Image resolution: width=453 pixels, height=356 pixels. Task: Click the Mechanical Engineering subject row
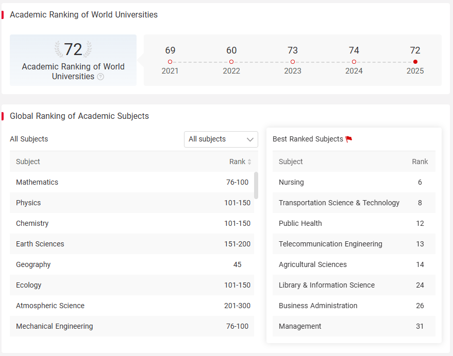[132, 326]
